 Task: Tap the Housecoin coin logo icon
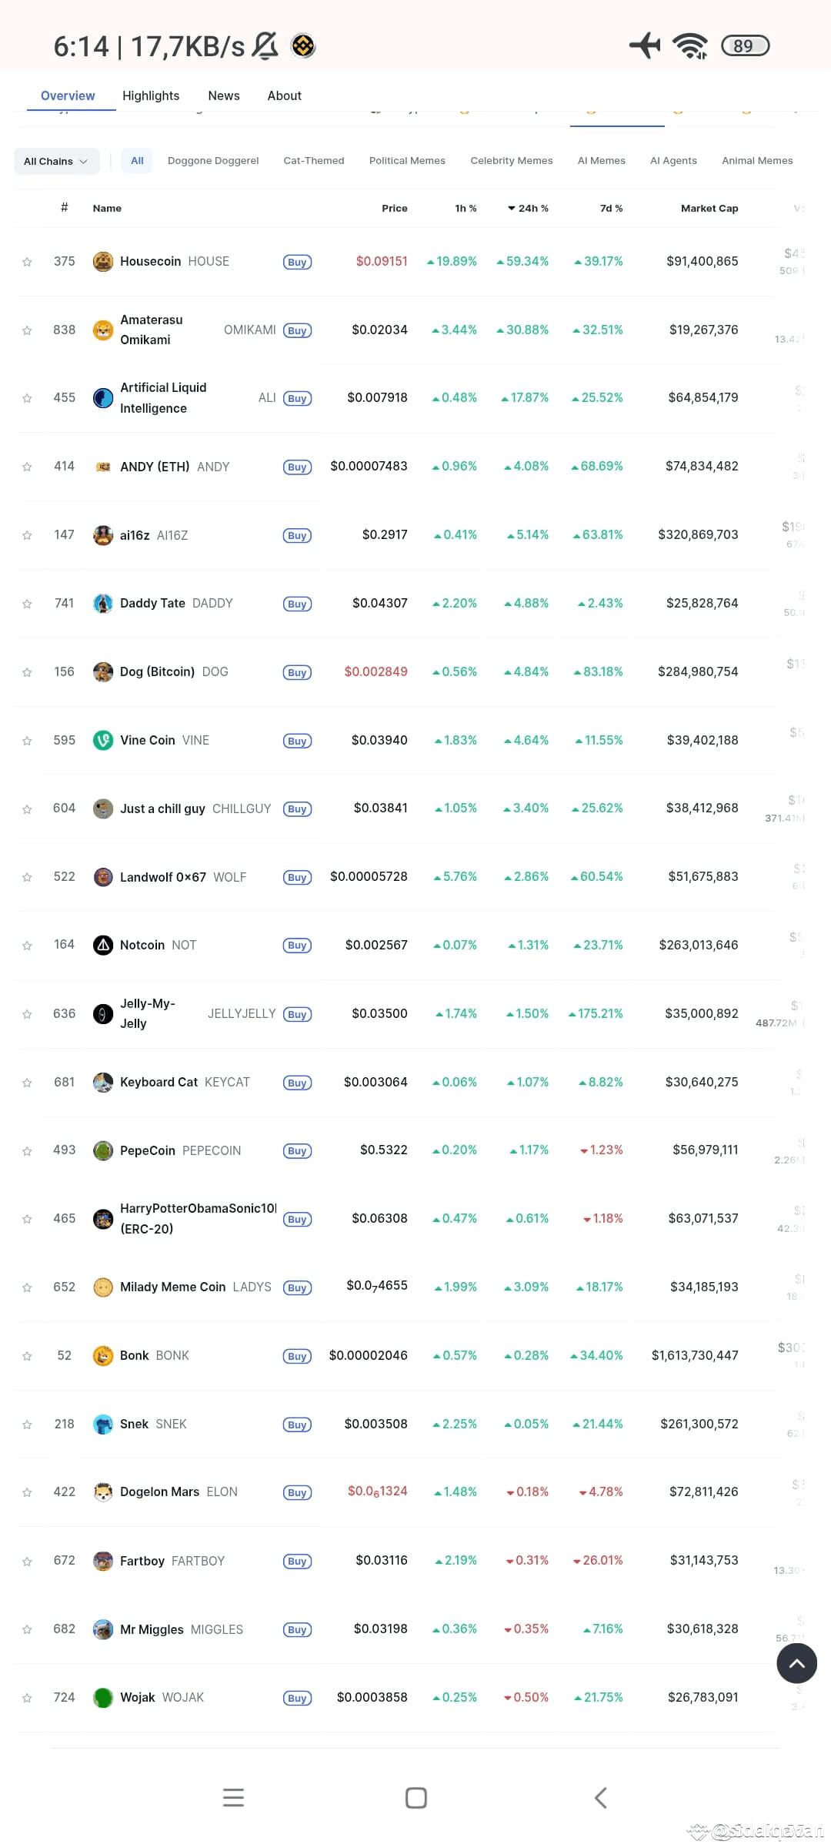tap(103, 262)
